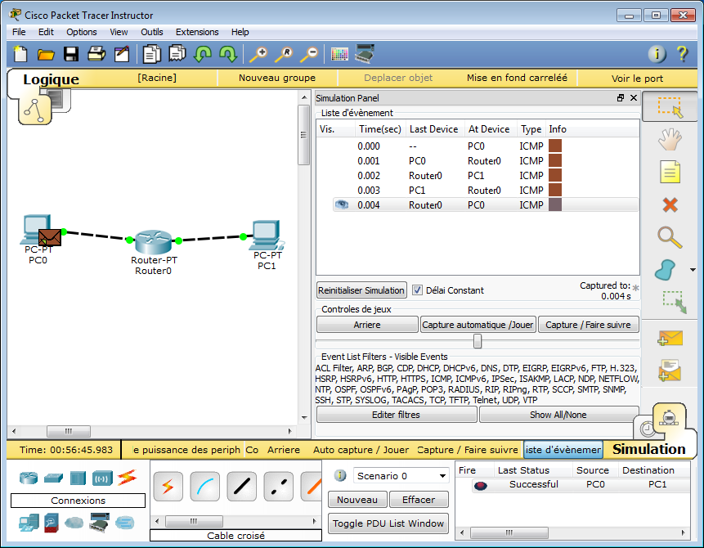Pick the Delete red X tool

pos(670,204)
